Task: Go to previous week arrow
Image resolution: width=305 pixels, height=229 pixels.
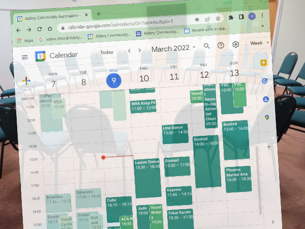Action: pos(129,50)
